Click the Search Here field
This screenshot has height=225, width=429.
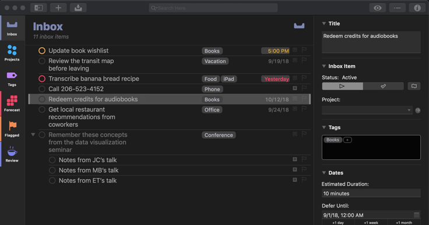213,8
